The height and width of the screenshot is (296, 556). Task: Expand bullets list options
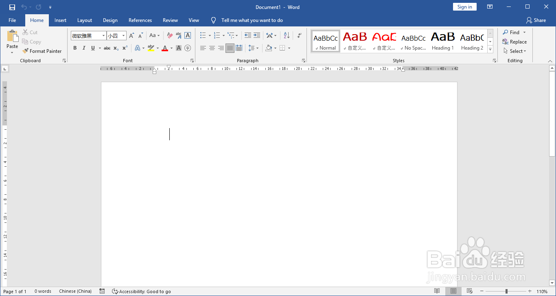[210, 36]
